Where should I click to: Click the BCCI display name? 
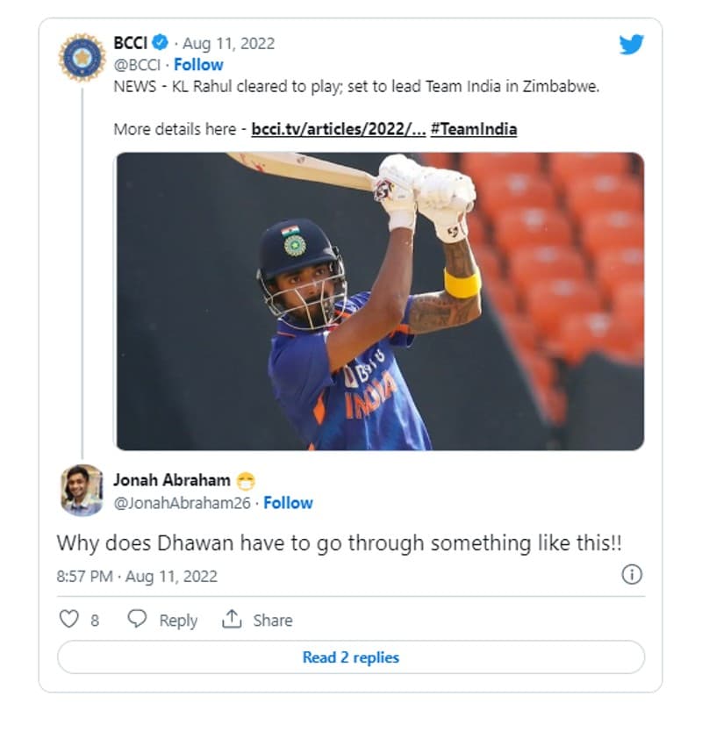tap(131, 42)
